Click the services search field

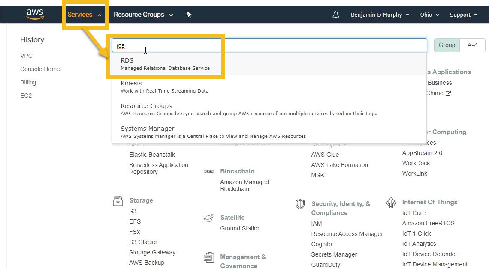(269, 45)
